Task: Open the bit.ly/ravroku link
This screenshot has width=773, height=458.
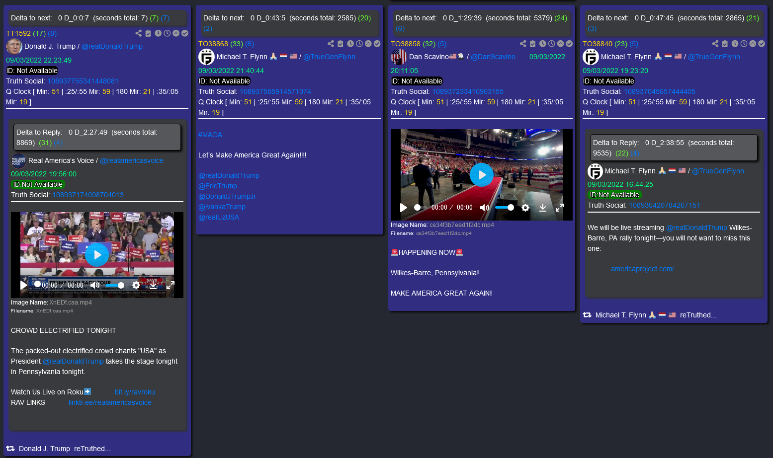Action: coord(135,392)
